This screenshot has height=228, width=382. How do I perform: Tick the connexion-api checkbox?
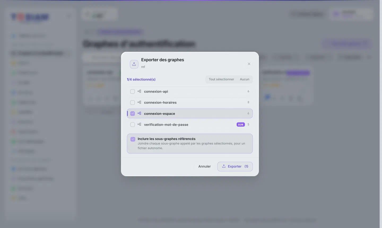[x=132, y=91]
